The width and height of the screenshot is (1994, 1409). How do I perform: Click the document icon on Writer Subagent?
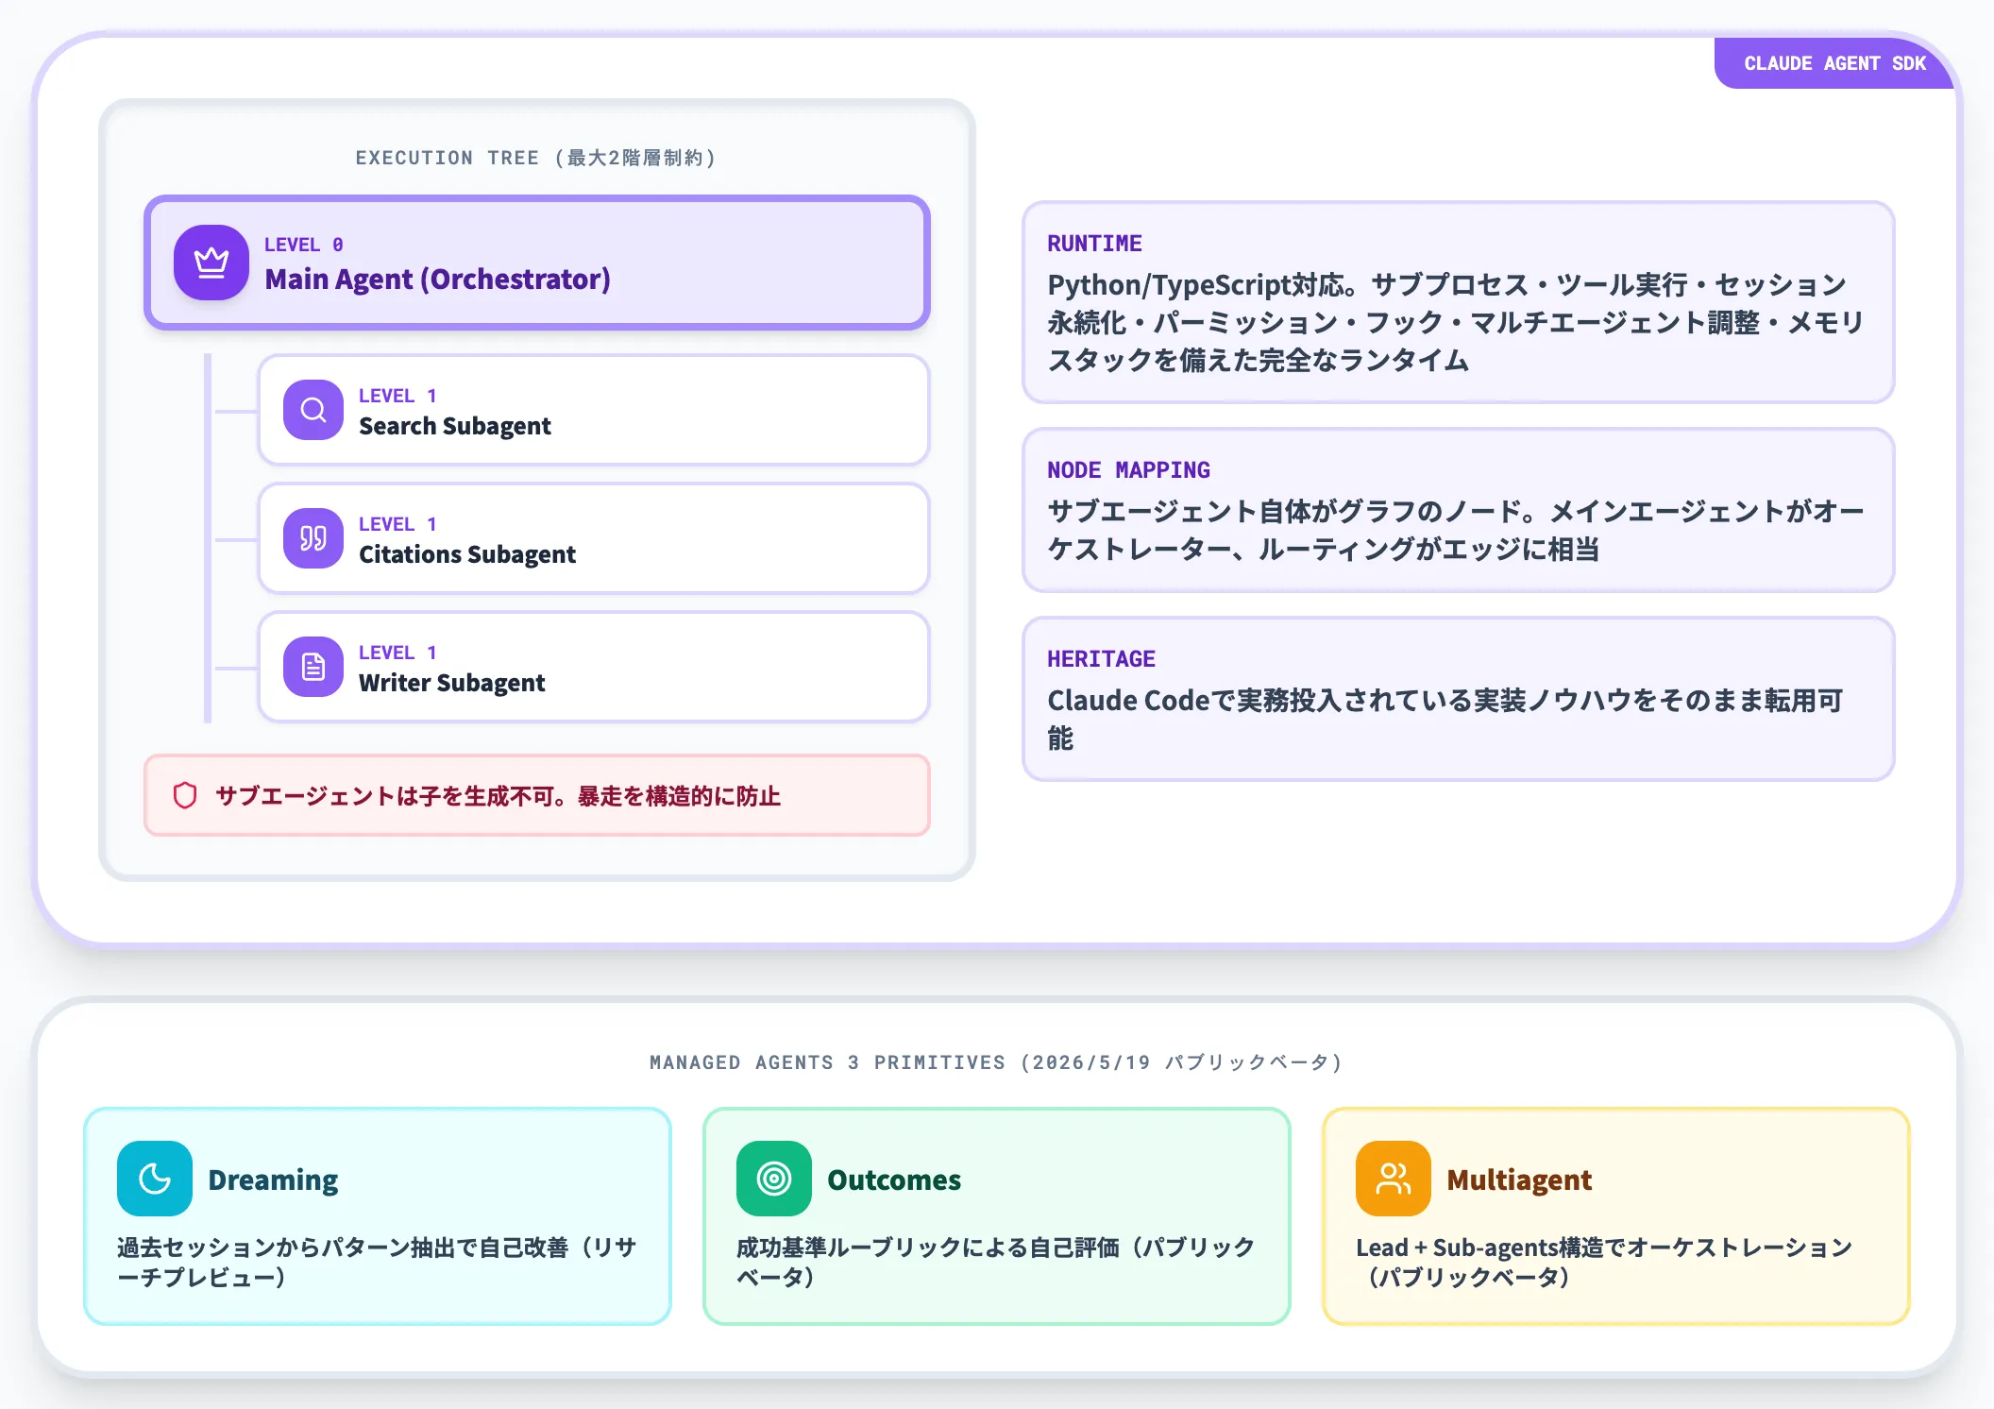point(313,667)
